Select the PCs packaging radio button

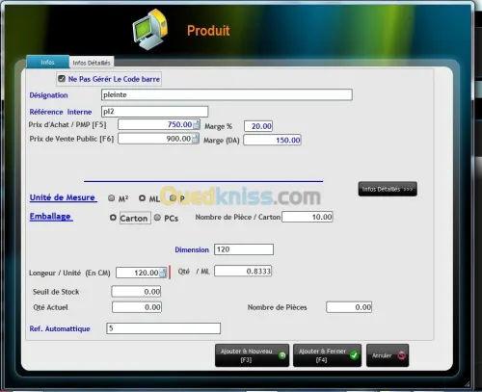coord(157,218)
